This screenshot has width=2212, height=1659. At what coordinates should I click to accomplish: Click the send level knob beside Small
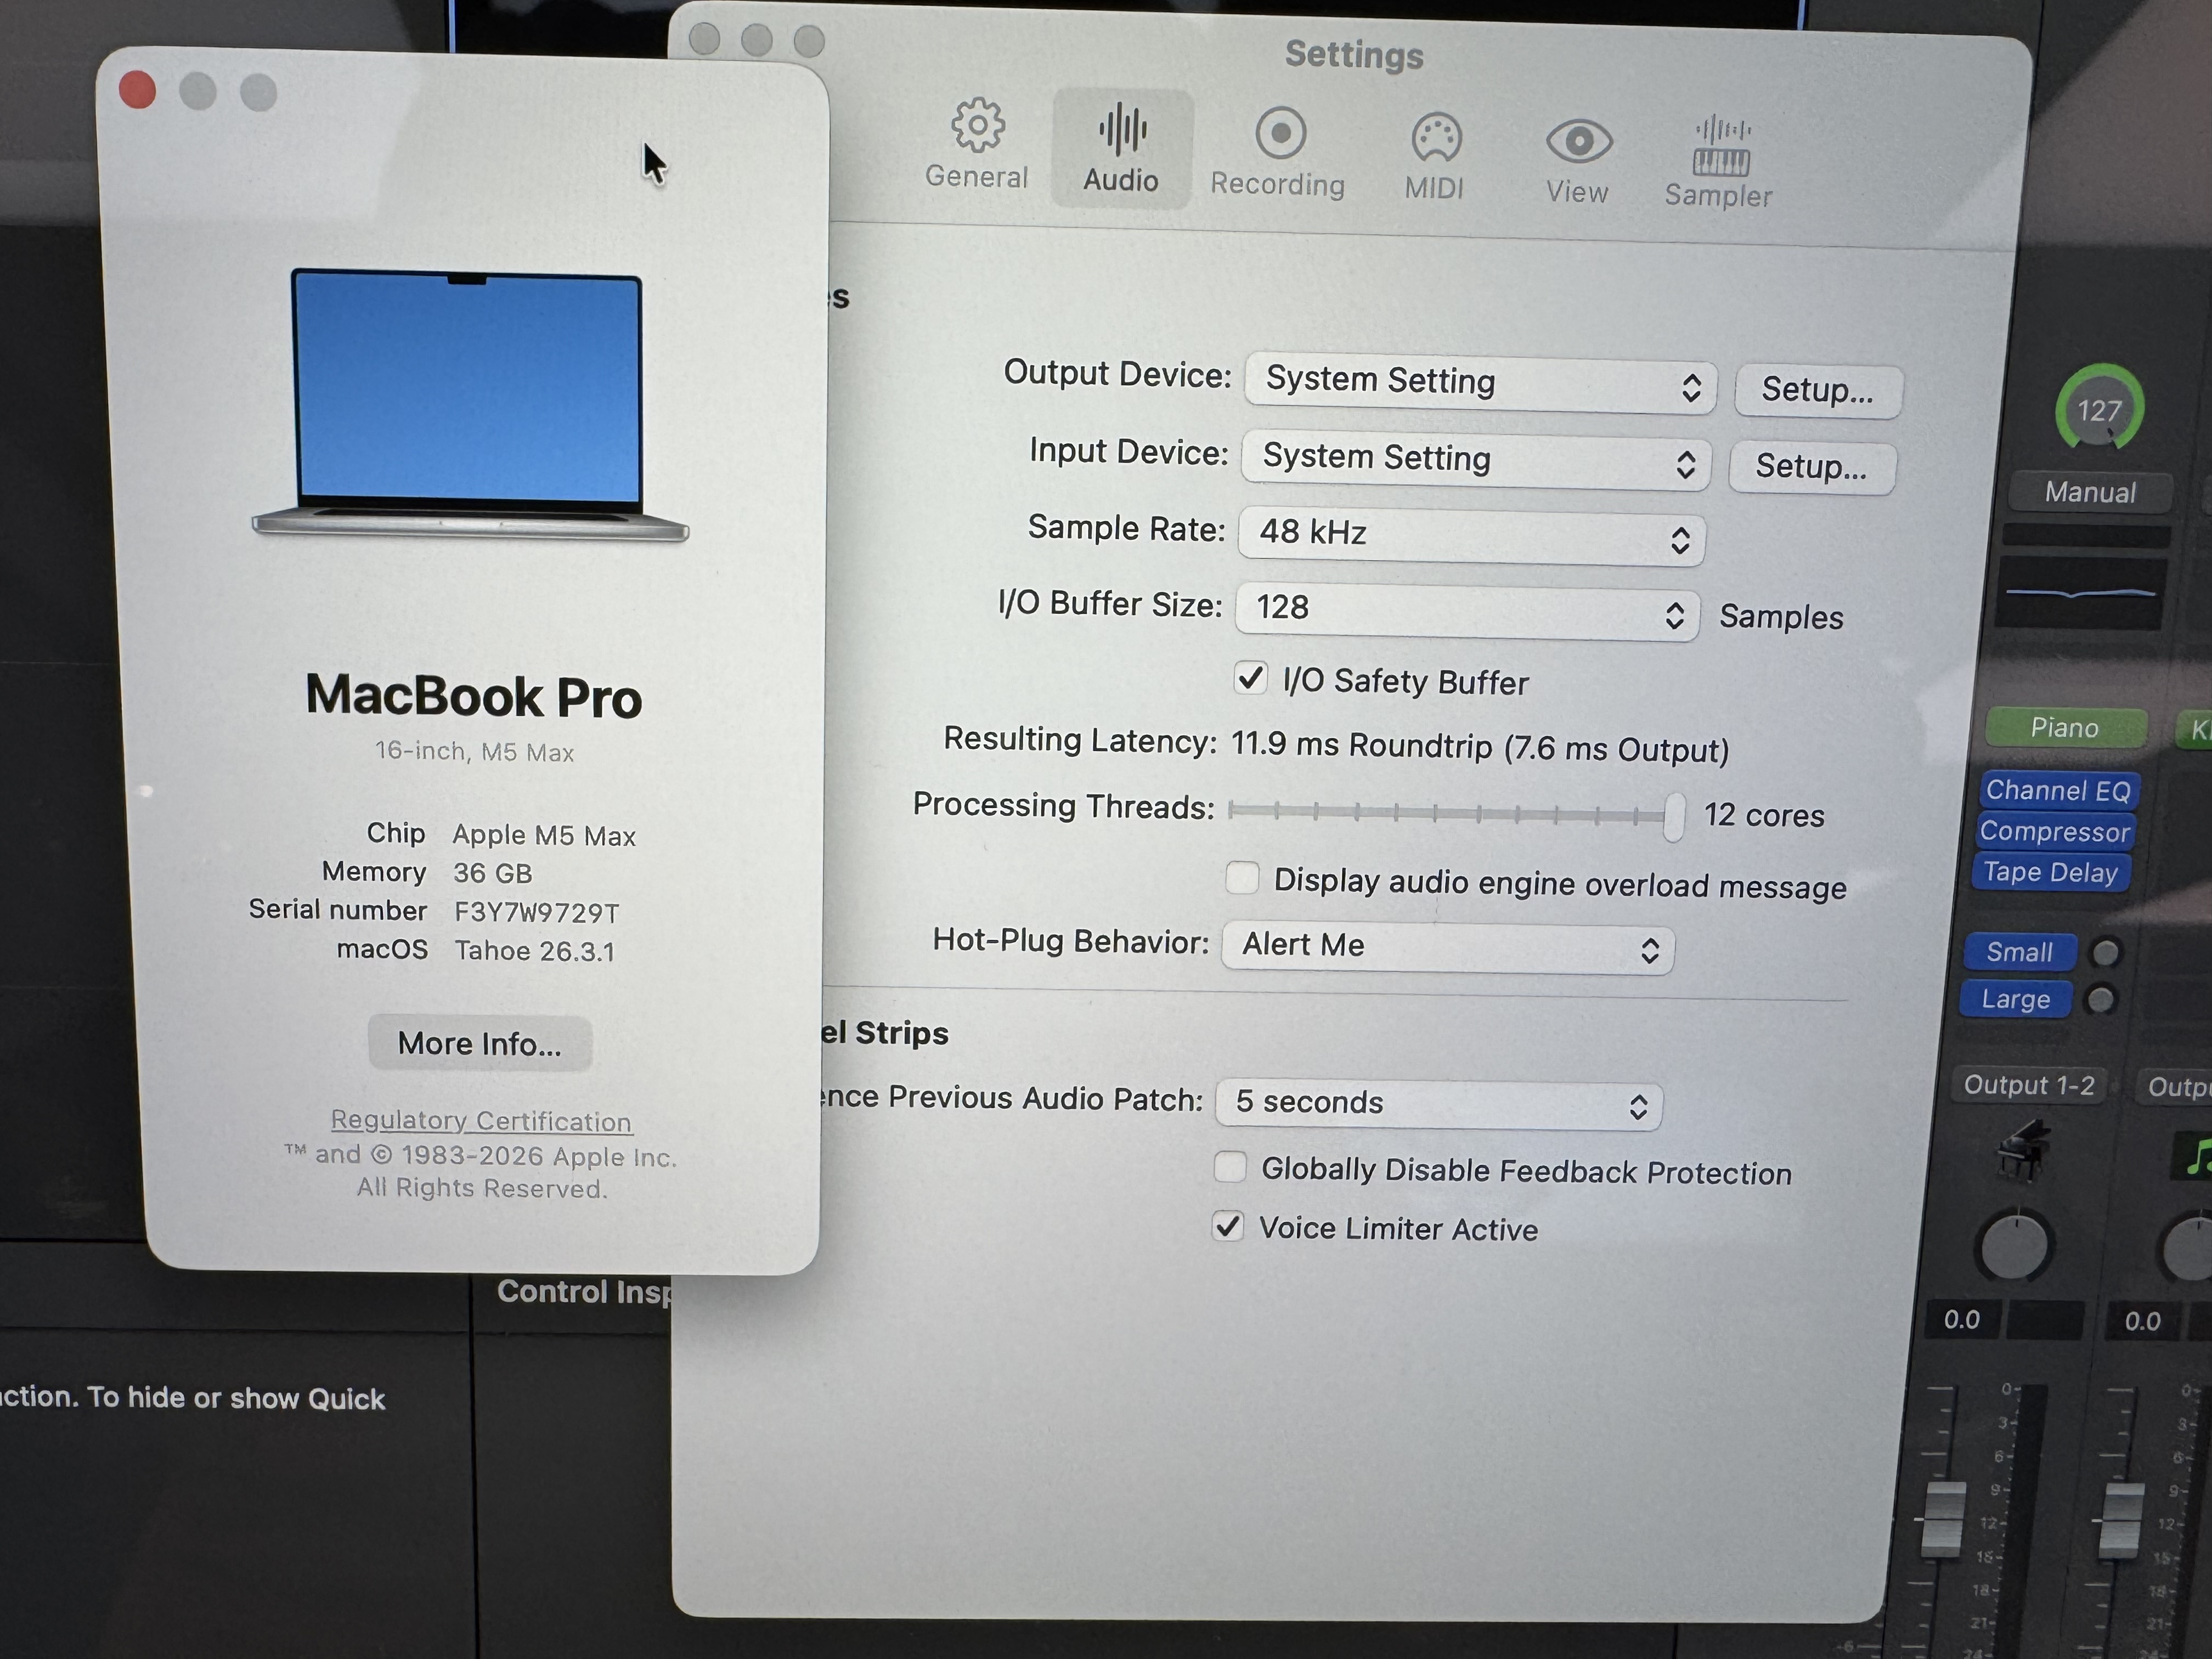2105,952
